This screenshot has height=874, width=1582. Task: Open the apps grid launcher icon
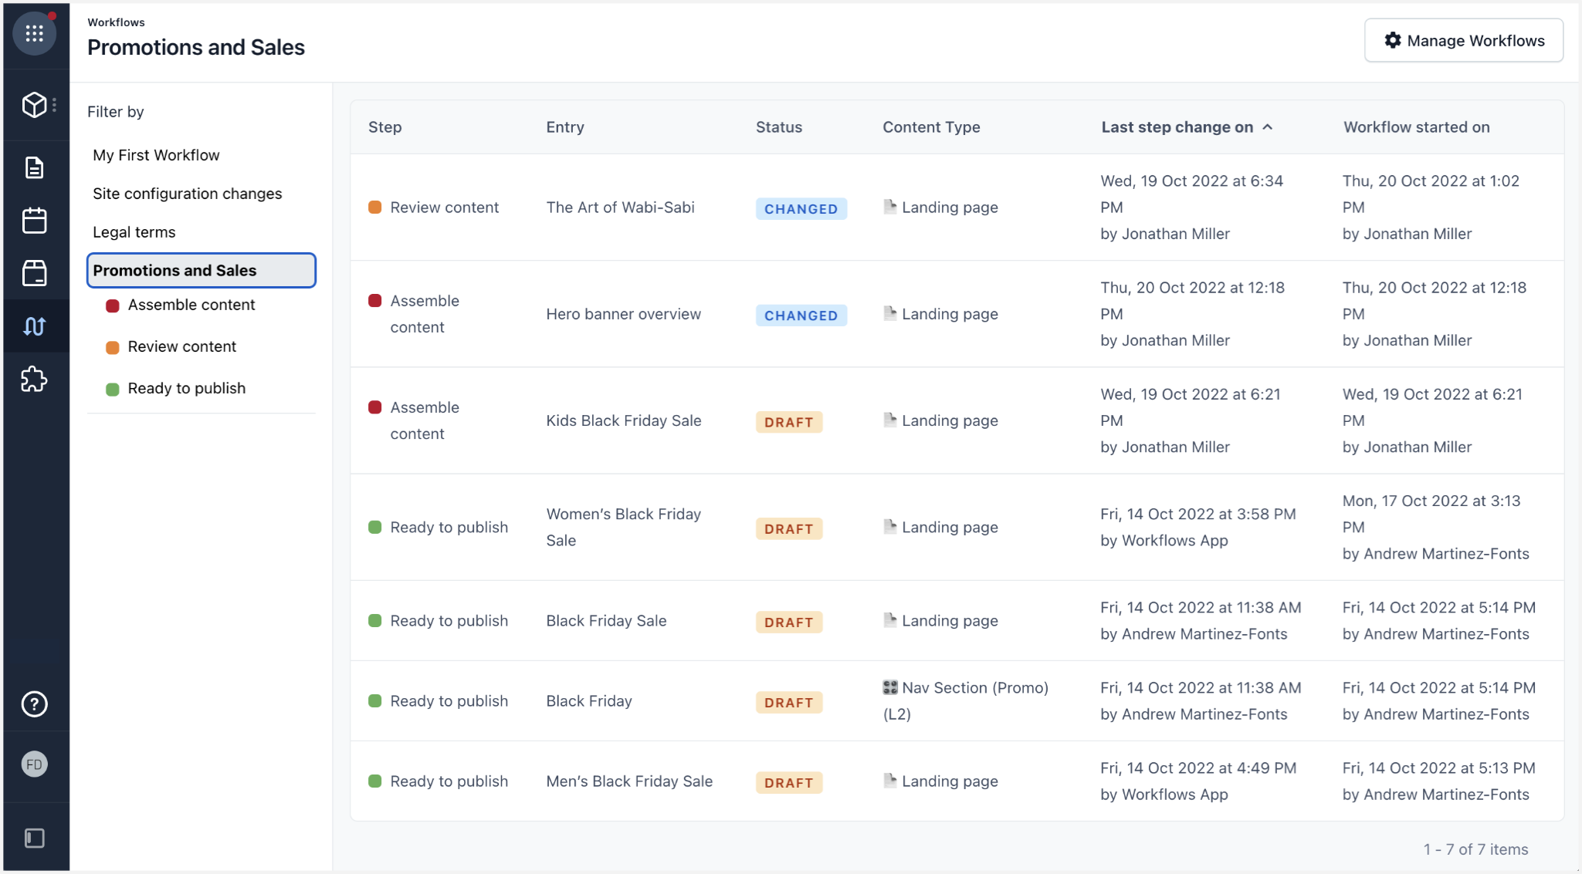[34, 33]
